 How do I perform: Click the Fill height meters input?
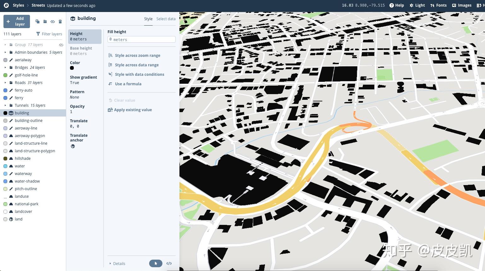(x=141, y=39)
